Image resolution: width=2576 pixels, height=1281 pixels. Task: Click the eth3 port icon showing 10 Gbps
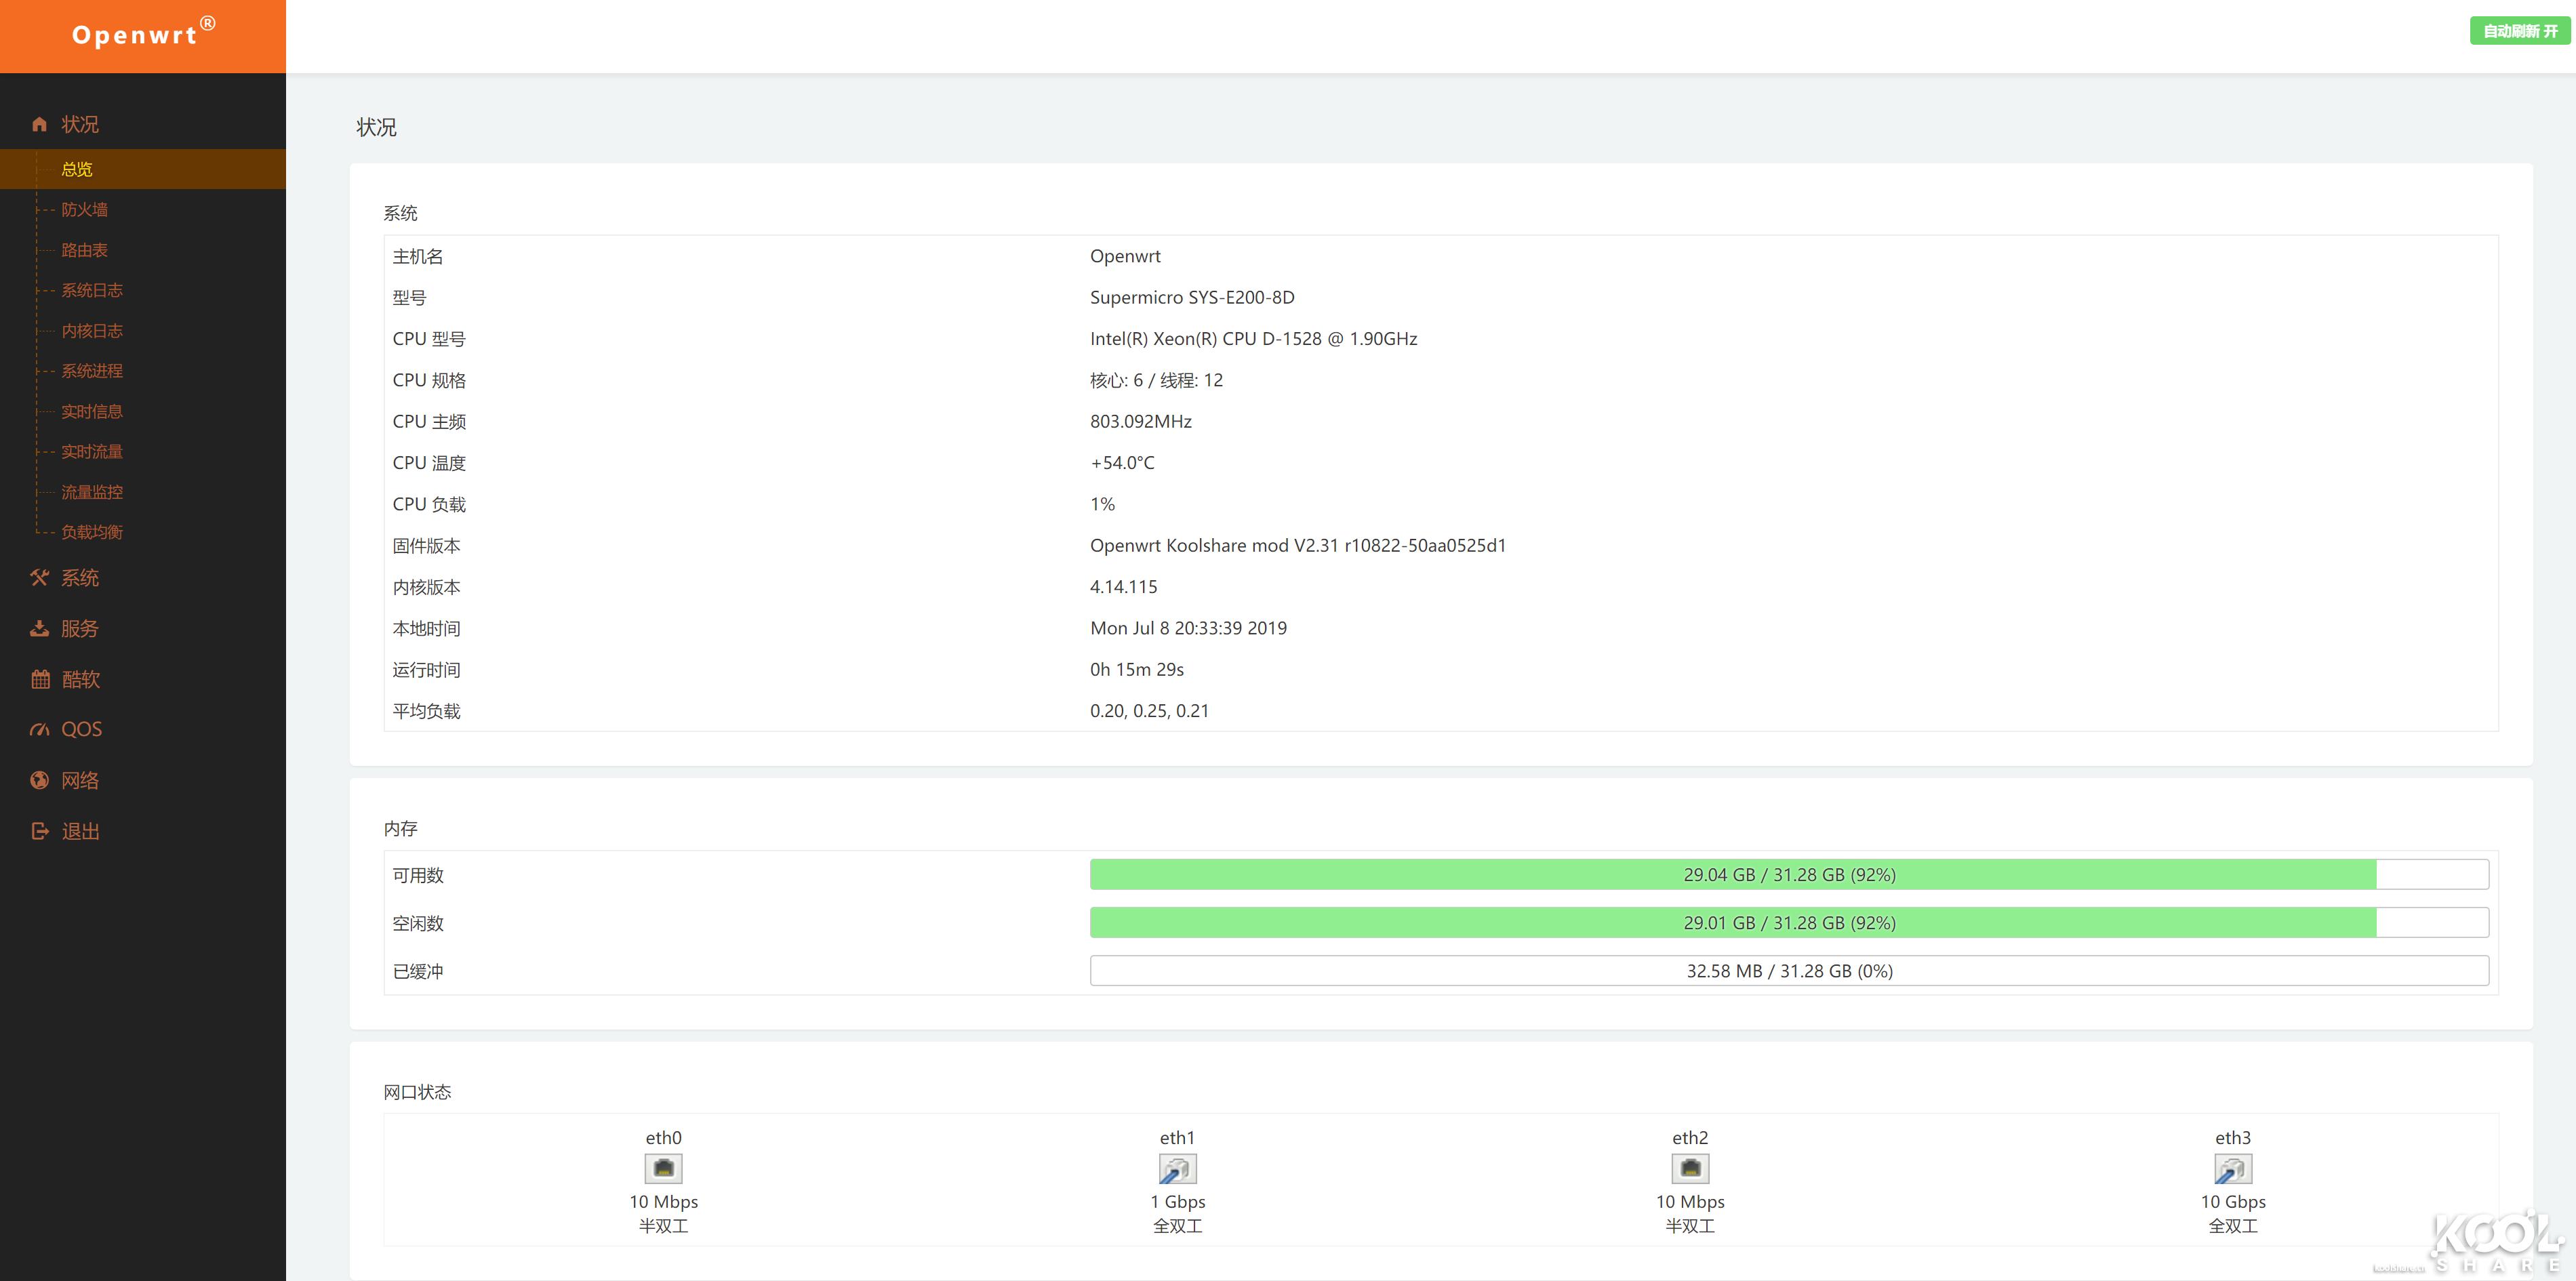(2233, 1168)
